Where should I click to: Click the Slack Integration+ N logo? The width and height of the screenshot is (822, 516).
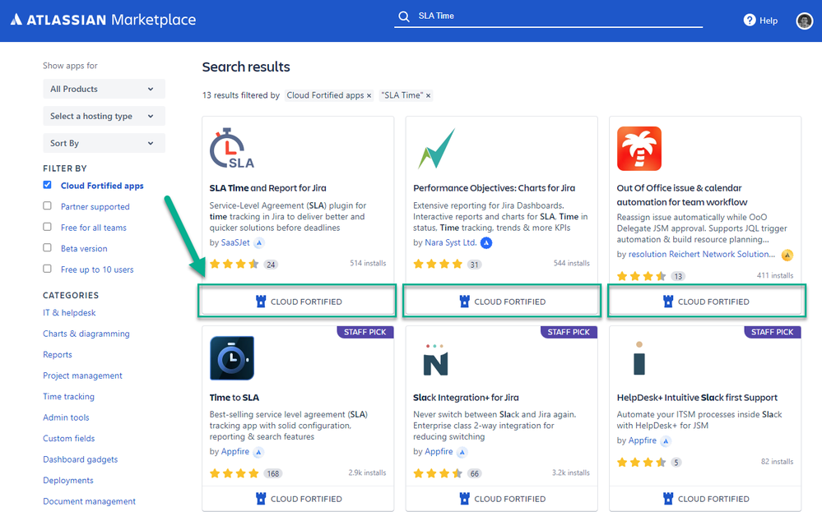435,360
